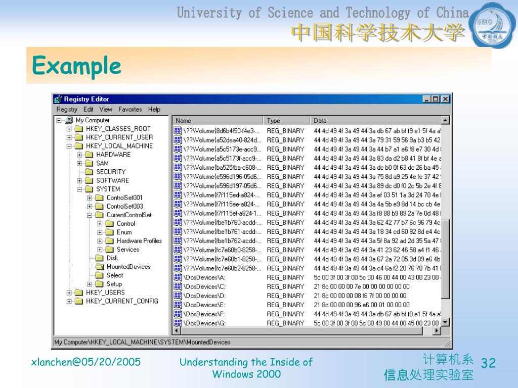Click binary icon for \DosDevices\E: value
Viewport: 518px width, 388px height.
(178, 305)
